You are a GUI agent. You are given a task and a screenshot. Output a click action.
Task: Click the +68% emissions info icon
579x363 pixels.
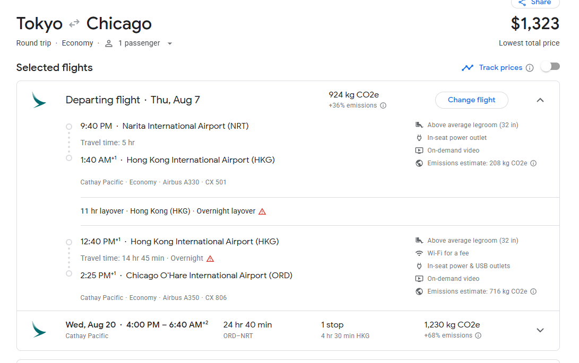coord(478,335)
